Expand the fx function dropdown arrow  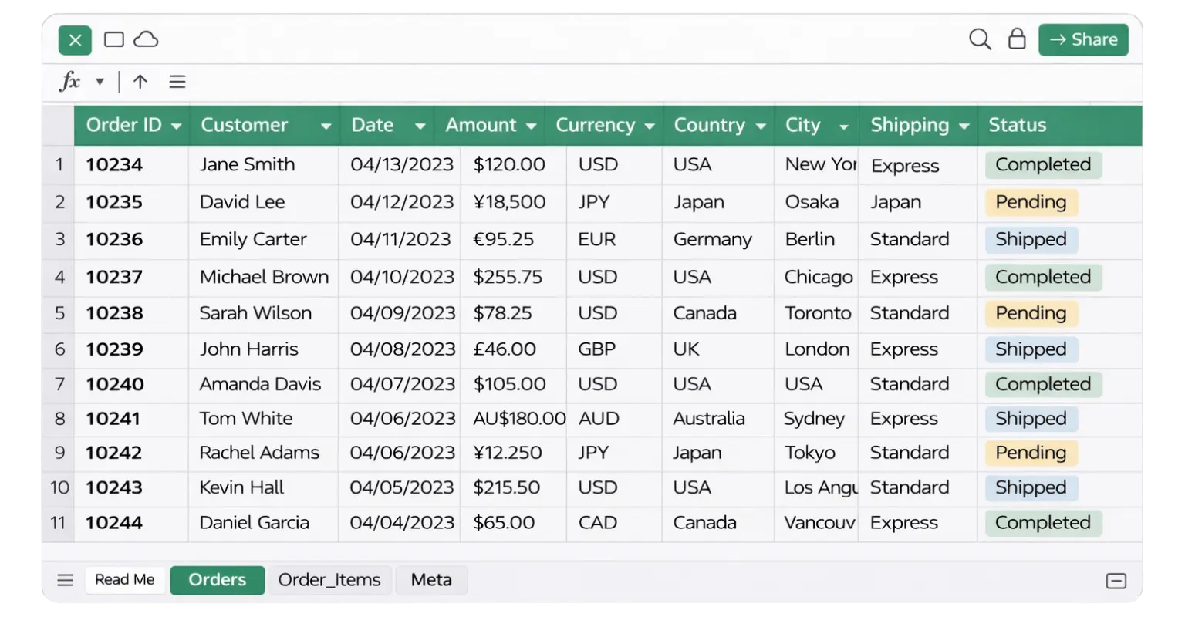click(x=98, y=81)
